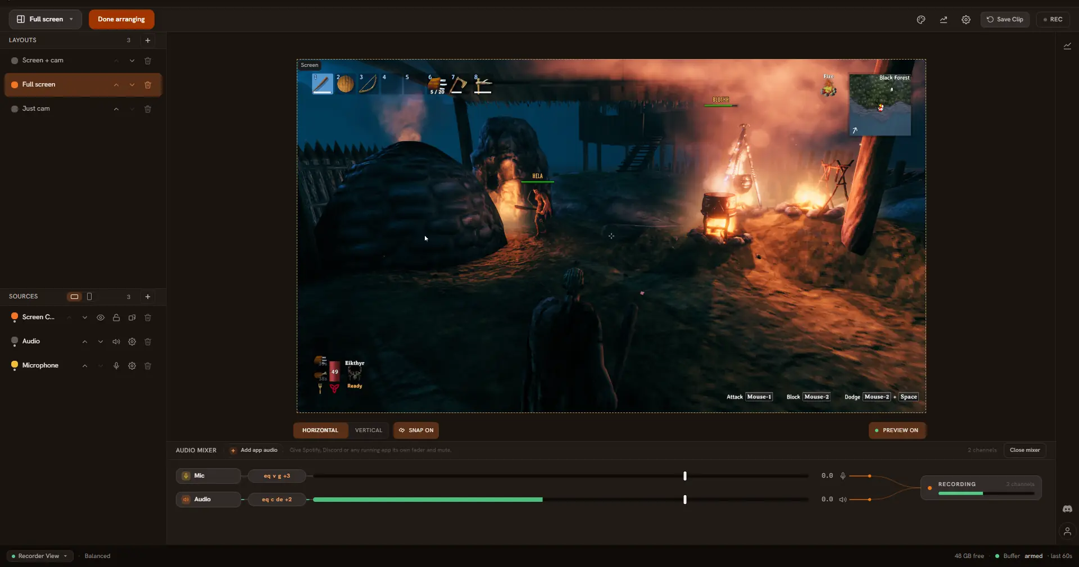Hide the Screen Capture source with eye icon
The image size is (1079, 567).
(101, 317)
